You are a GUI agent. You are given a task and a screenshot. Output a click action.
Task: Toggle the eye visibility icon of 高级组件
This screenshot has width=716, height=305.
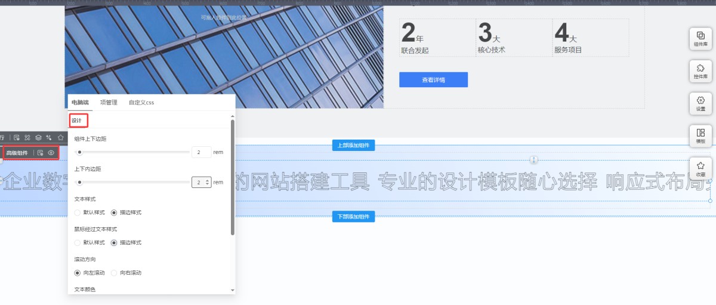pos(51,153)
